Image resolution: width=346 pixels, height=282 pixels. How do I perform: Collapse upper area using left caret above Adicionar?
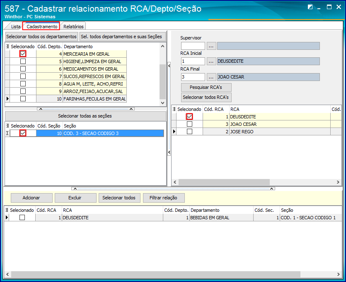[75, 189]
